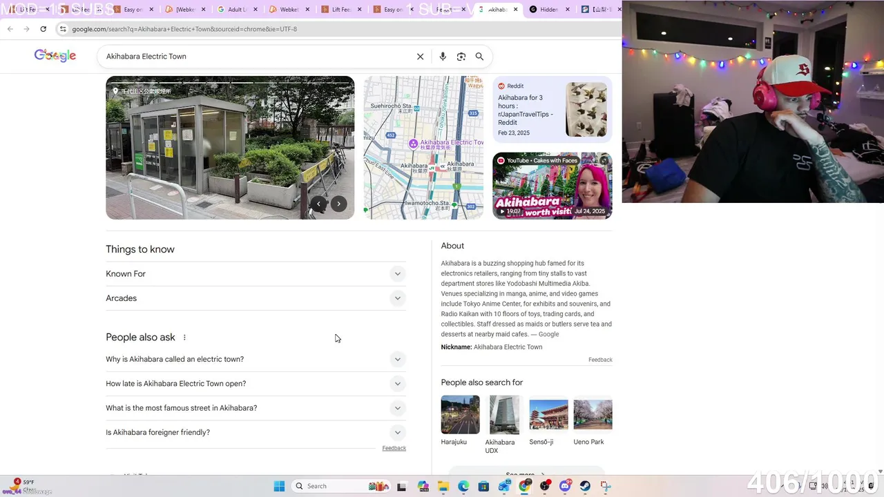
Task: Close the Hidden tab
Action: [x=568, y=10]
